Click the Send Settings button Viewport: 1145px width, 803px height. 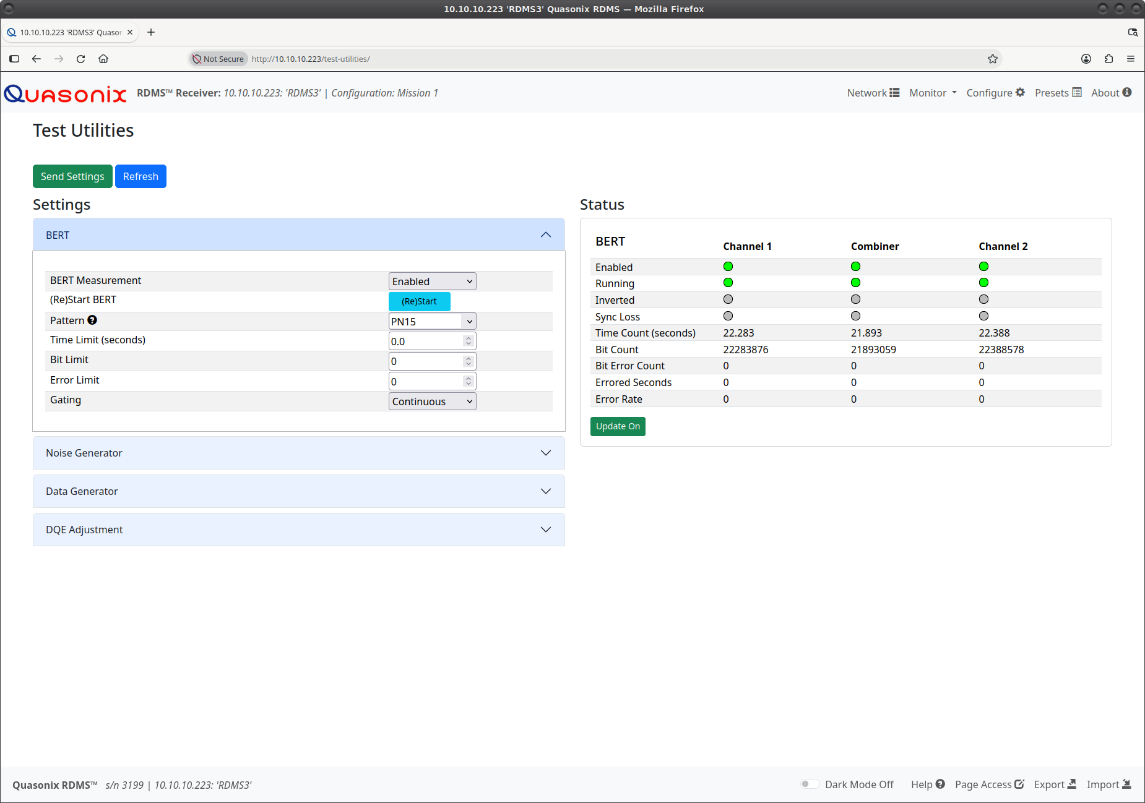pos(72,176)
